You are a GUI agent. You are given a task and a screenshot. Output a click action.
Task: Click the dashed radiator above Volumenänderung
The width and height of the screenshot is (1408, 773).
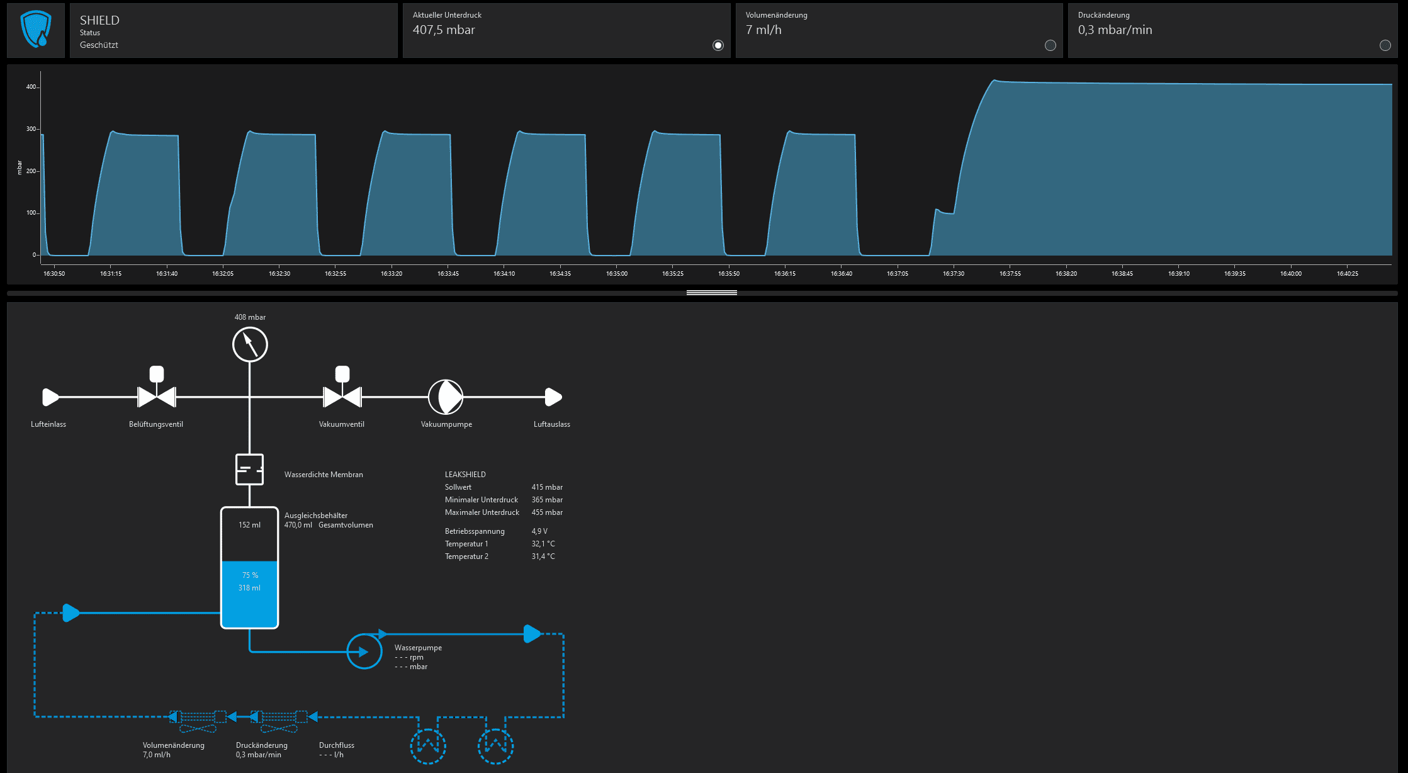[198, 717]
